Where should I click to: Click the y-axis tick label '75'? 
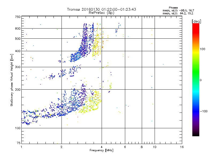(18, 143)
